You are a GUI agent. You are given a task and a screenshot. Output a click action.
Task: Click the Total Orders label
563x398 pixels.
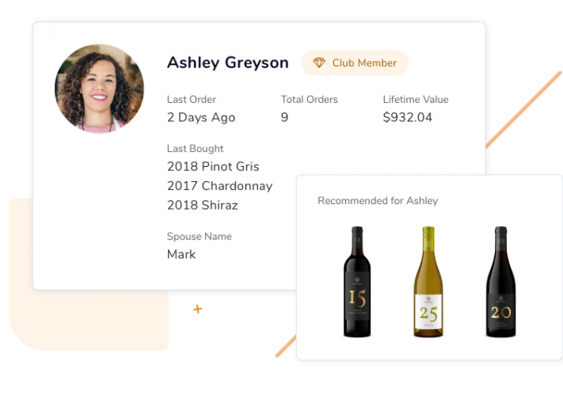[x=309, y=99]
